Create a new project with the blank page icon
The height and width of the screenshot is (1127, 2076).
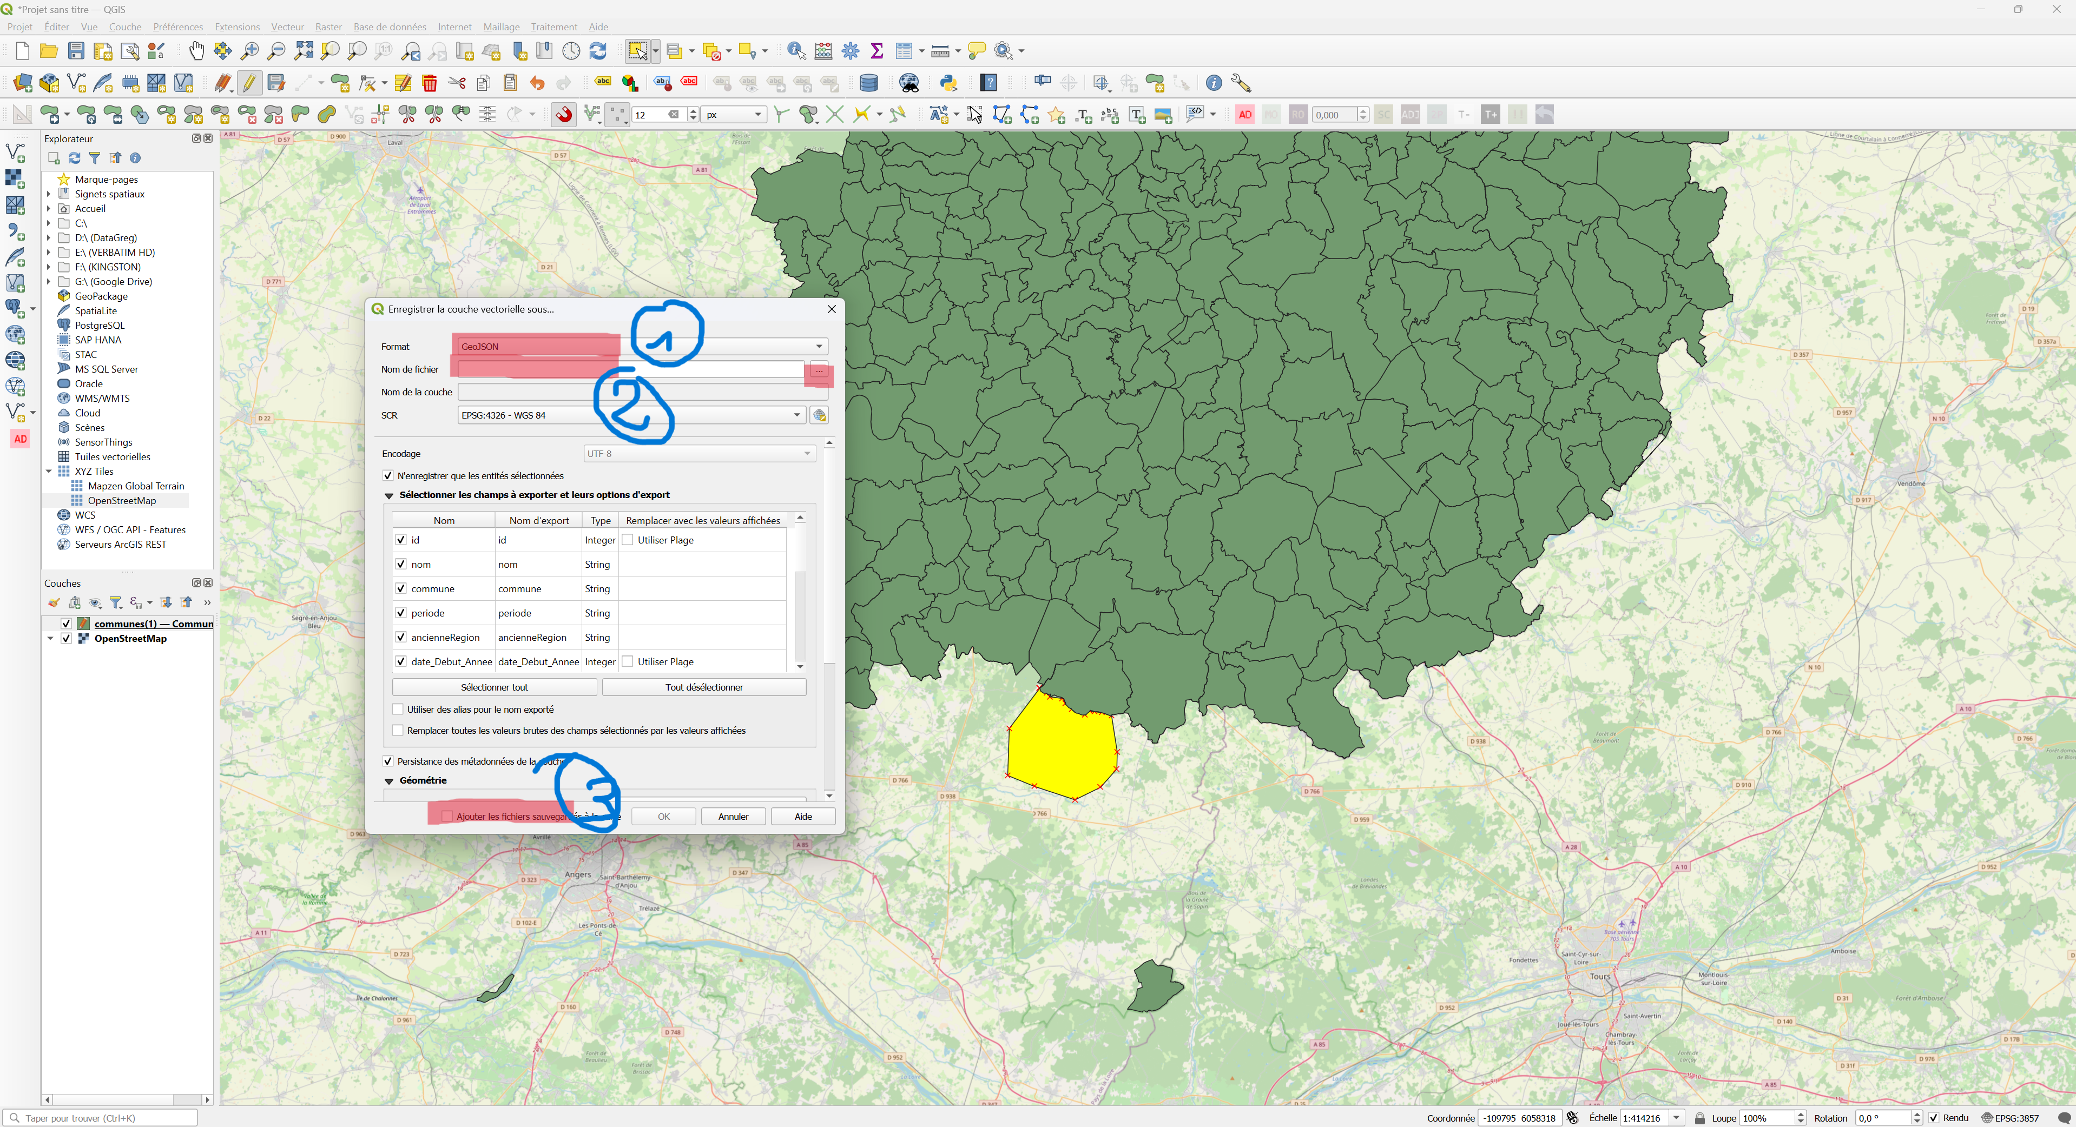(22, 51)
